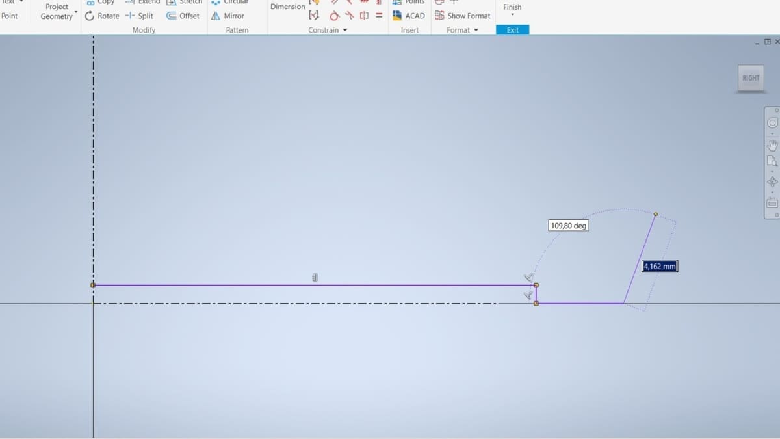The image size is (780, 439).
Task: Apply the Symmetric constraint icon
Action: [x=364, y=16]
